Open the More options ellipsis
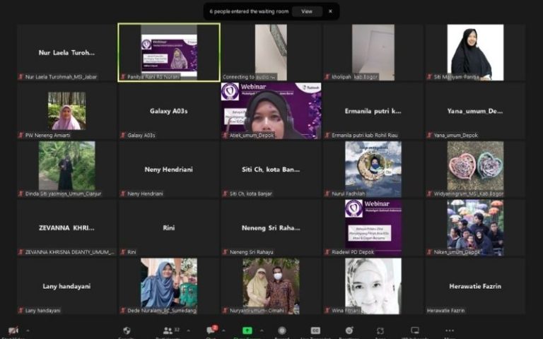This screenshot has width=543, height=339. coord(450,331)
